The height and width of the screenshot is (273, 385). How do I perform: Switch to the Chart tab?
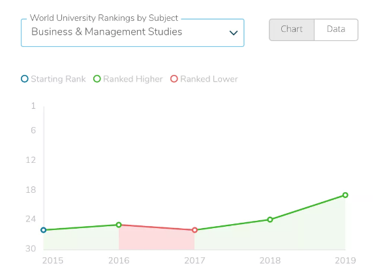click(x=292, y=30)
